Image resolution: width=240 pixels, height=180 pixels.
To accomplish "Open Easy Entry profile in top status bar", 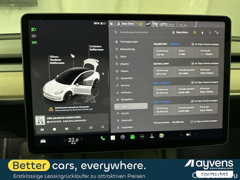I will click(x=126, y=24).
